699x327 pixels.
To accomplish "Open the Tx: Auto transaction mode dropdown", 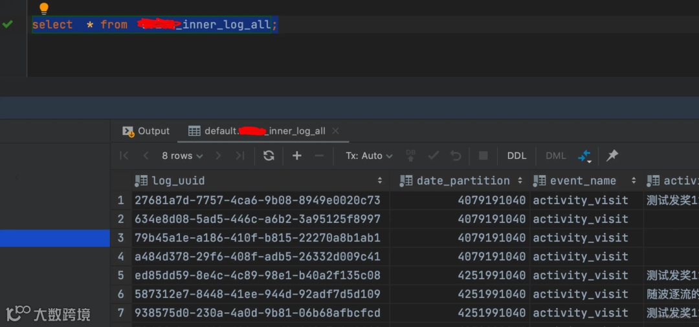I will (369, 156).
